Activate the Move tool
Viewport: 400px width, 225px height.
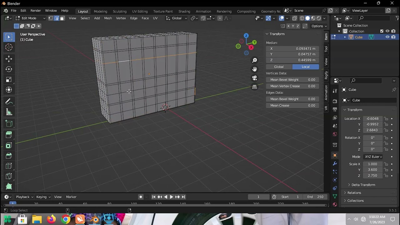(x=9, y=59)
